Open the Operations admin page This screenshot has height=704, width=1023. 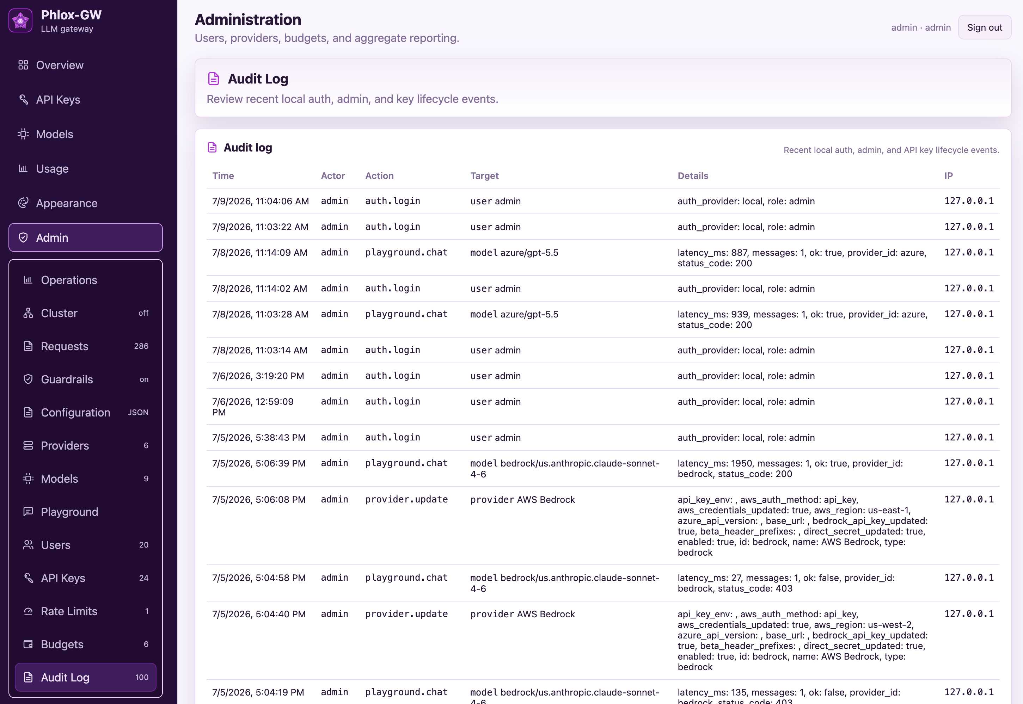[86, 280]
